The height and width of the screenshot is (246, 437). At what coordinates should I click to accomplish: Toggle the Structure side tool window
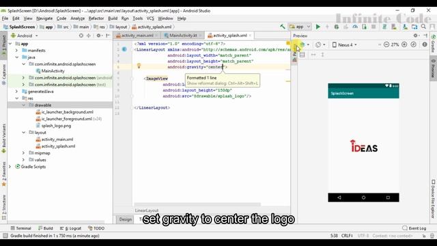click(4, 207)
